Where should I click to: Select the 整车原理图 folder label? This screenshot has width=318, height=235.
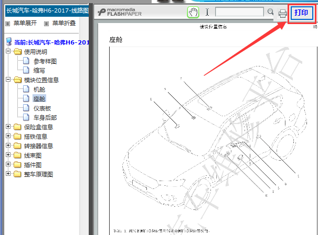tap(38, 174)
